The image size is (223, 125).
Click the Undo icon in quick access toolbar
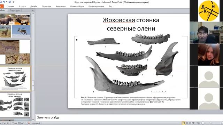pos(4,2)
